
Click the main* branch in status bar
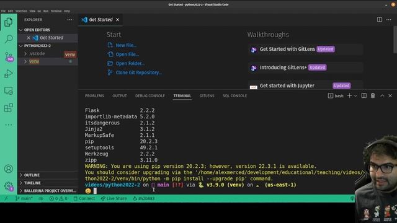[24, 198]
